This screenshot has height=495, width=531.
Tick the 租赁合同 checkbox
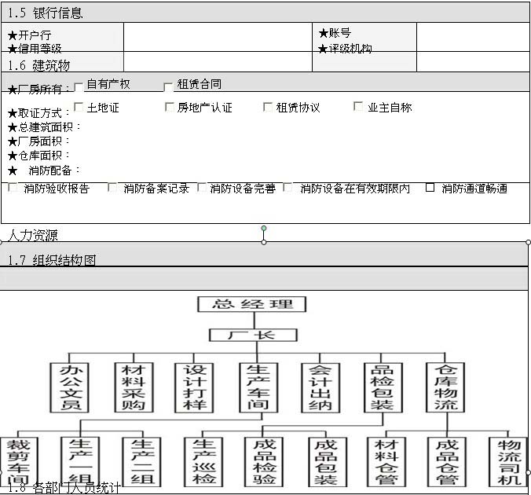(168, 86)
